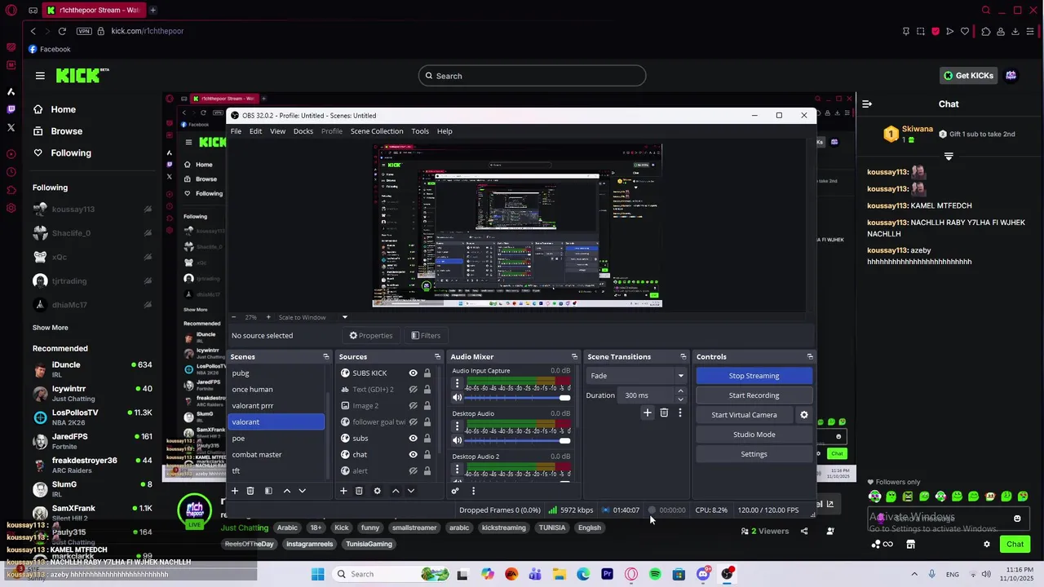This screenshot has width=1044, height=587.
Task: Click the share icon beside 2 Viewers
Action: [804, 531]
